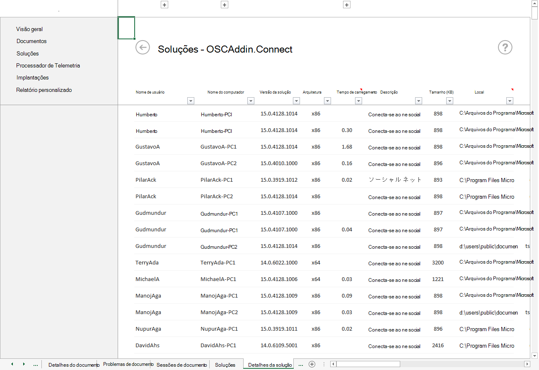Image resolution: width=539 pixels, height=370 pixels.
Task: Expand the first column group plus button
Action: pos(164,5)
